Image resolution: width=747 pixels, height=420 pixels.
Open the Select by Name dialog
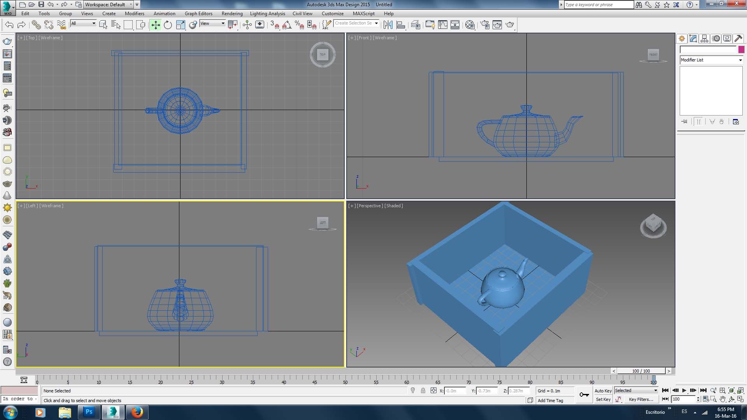116,25
